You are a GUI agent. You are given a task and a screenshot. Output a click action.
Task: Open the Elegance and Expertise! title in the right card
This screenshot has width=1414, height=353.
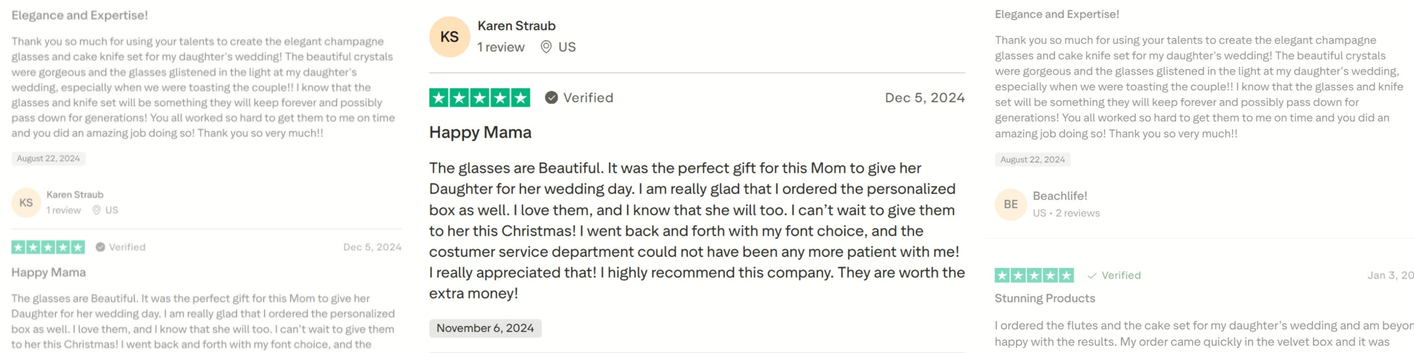click(x=1057, y=14)
